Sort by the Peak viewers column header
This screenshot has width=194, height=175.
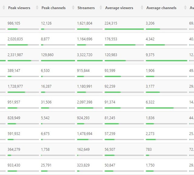[19, 8]
